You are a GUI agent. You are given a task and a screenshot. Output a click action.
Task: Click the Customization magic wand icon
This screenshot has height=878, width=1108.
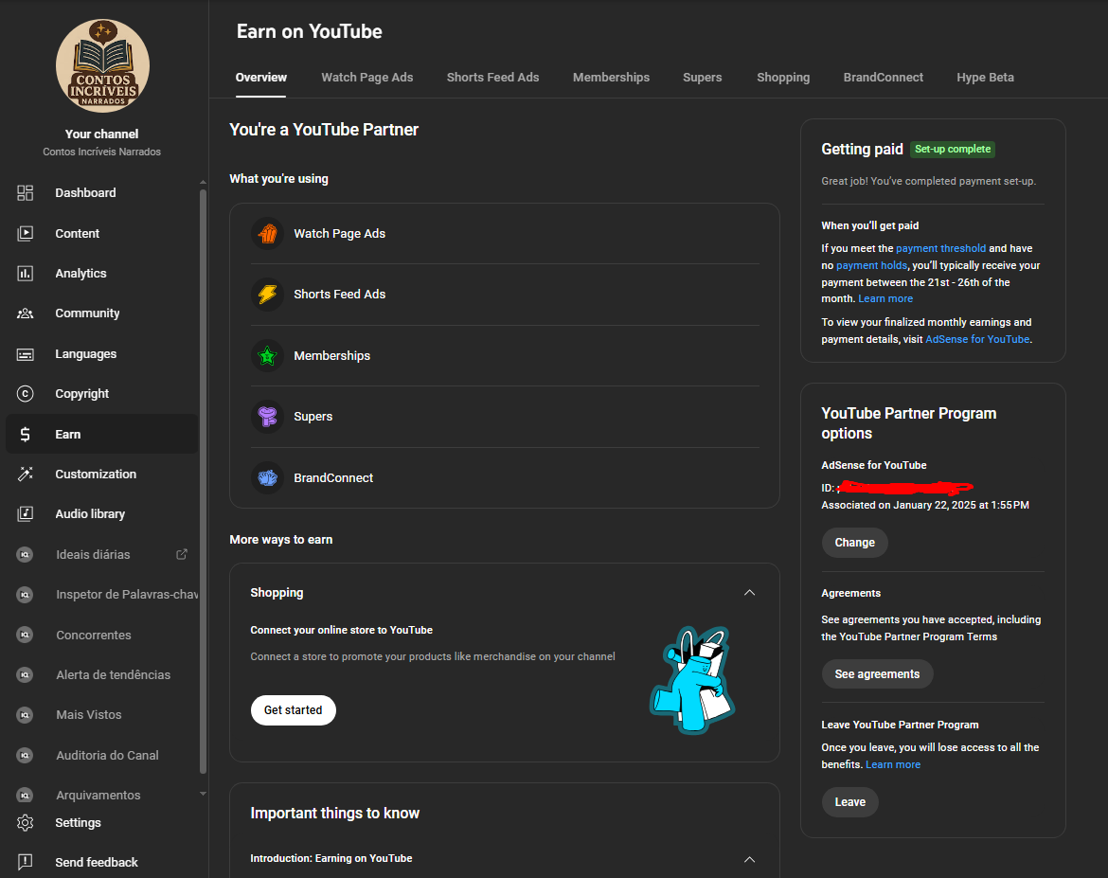(x=26, y=475)
